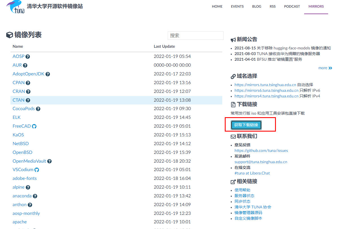This screenshot has width=340, height=229.
Task: Click the 获取下载链接 button
Action: click(246, 125)
